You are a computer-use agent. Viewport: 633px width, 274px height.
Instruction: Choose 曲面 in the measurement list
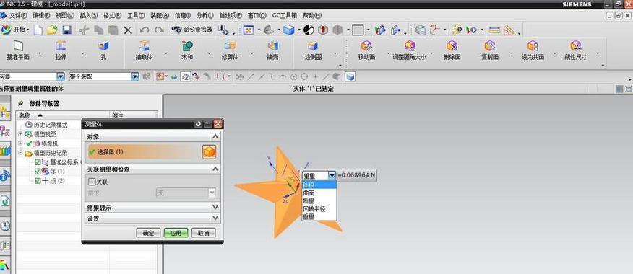pyautogui.click(x=319, y=193)
